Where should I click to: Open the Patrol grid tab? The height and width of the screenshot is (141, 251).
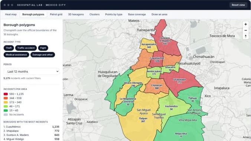point(56,14)
